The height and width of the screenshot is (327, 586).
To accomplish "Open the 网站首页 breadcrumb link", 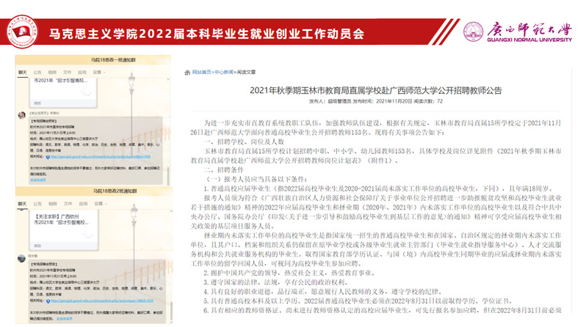I will click(x=201, y=72).
